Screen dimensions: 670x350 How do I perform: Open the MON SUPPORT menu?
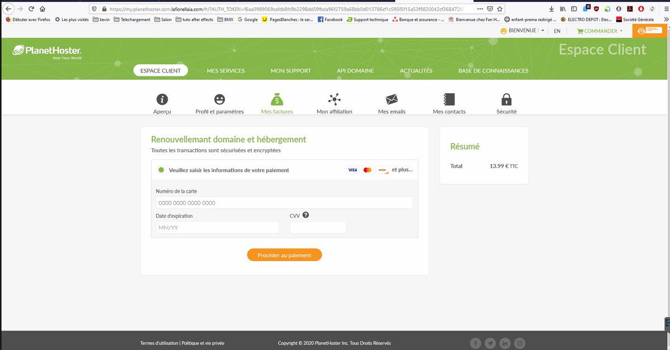291,71
